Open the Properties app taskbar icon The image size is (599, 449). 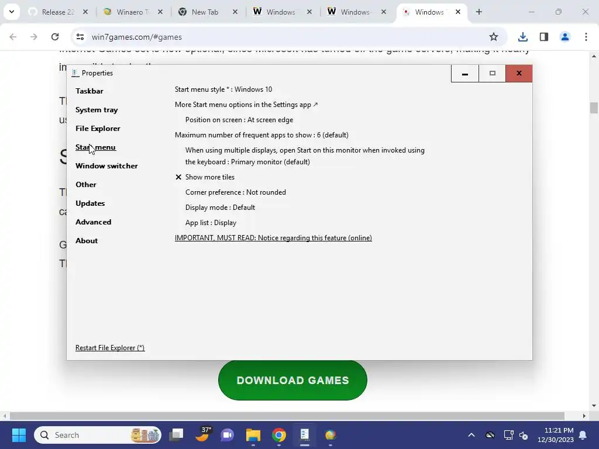pos(304,435)
